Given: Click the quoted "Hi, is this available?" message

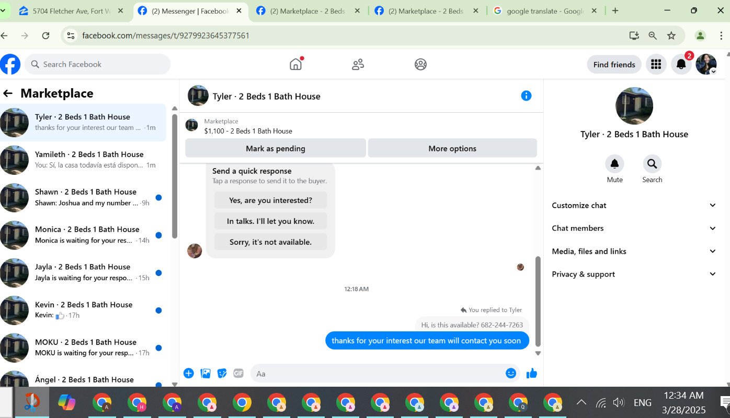Looking at the screenshot, I should pos(472,325).
